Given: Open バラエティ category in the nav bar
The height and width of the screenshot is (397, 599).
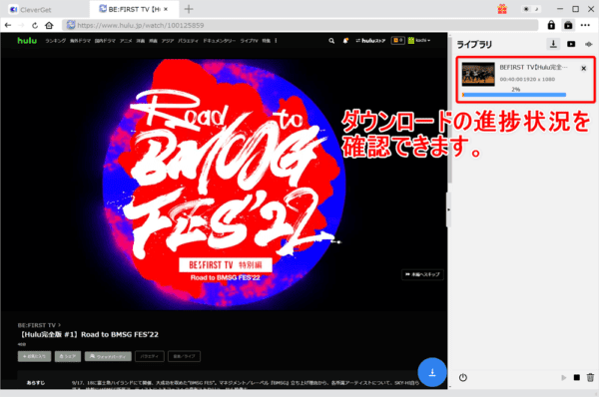Looking at the screenshot, I should [x=188, y=41].
